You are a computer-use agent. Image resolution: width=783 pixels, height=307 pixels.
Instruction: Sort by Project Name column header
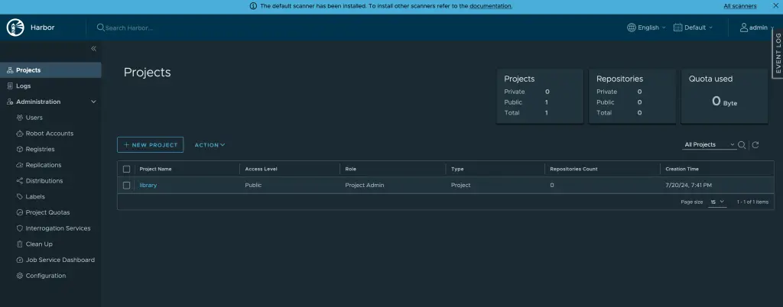tap(155, 169)
